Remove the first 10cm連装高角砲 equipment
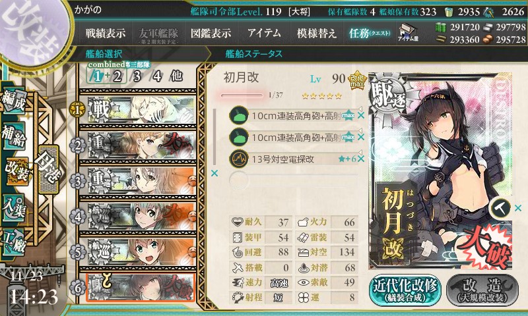528x316 pixels. (x=361, y=115)
